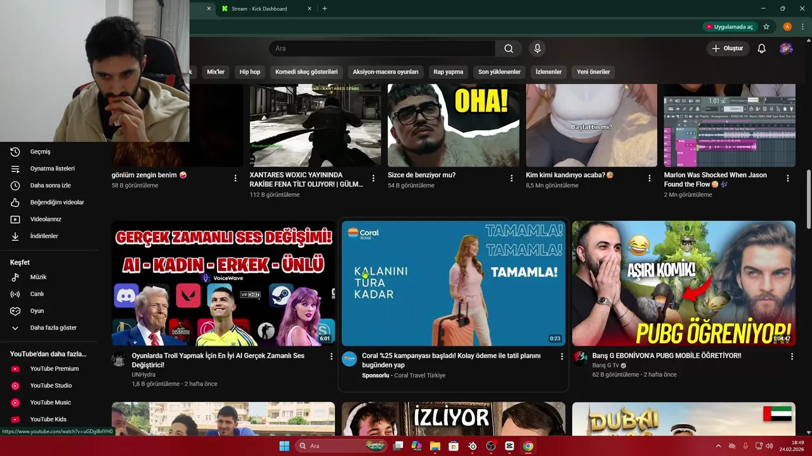The image size is (812, 456).
Task: Open options for Barış G PUBG video
Action: tap(792, 357)
